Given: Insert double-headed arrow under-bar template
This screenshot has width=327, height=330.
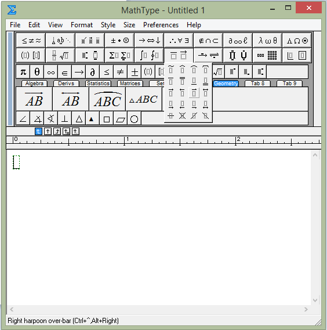Looking at the screenshot, I should pyautogui.click(x=206, y=104).
